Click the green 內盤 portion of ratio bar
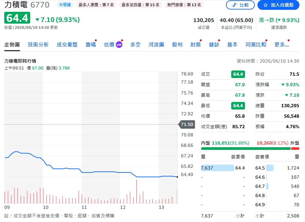 pyautogui.click(x=246, y=149)
